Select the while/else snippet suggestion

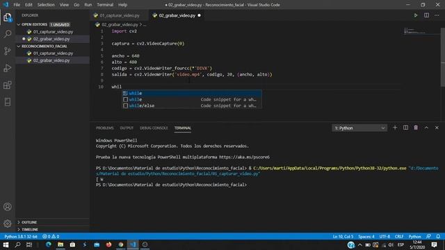tap(192, 106)
